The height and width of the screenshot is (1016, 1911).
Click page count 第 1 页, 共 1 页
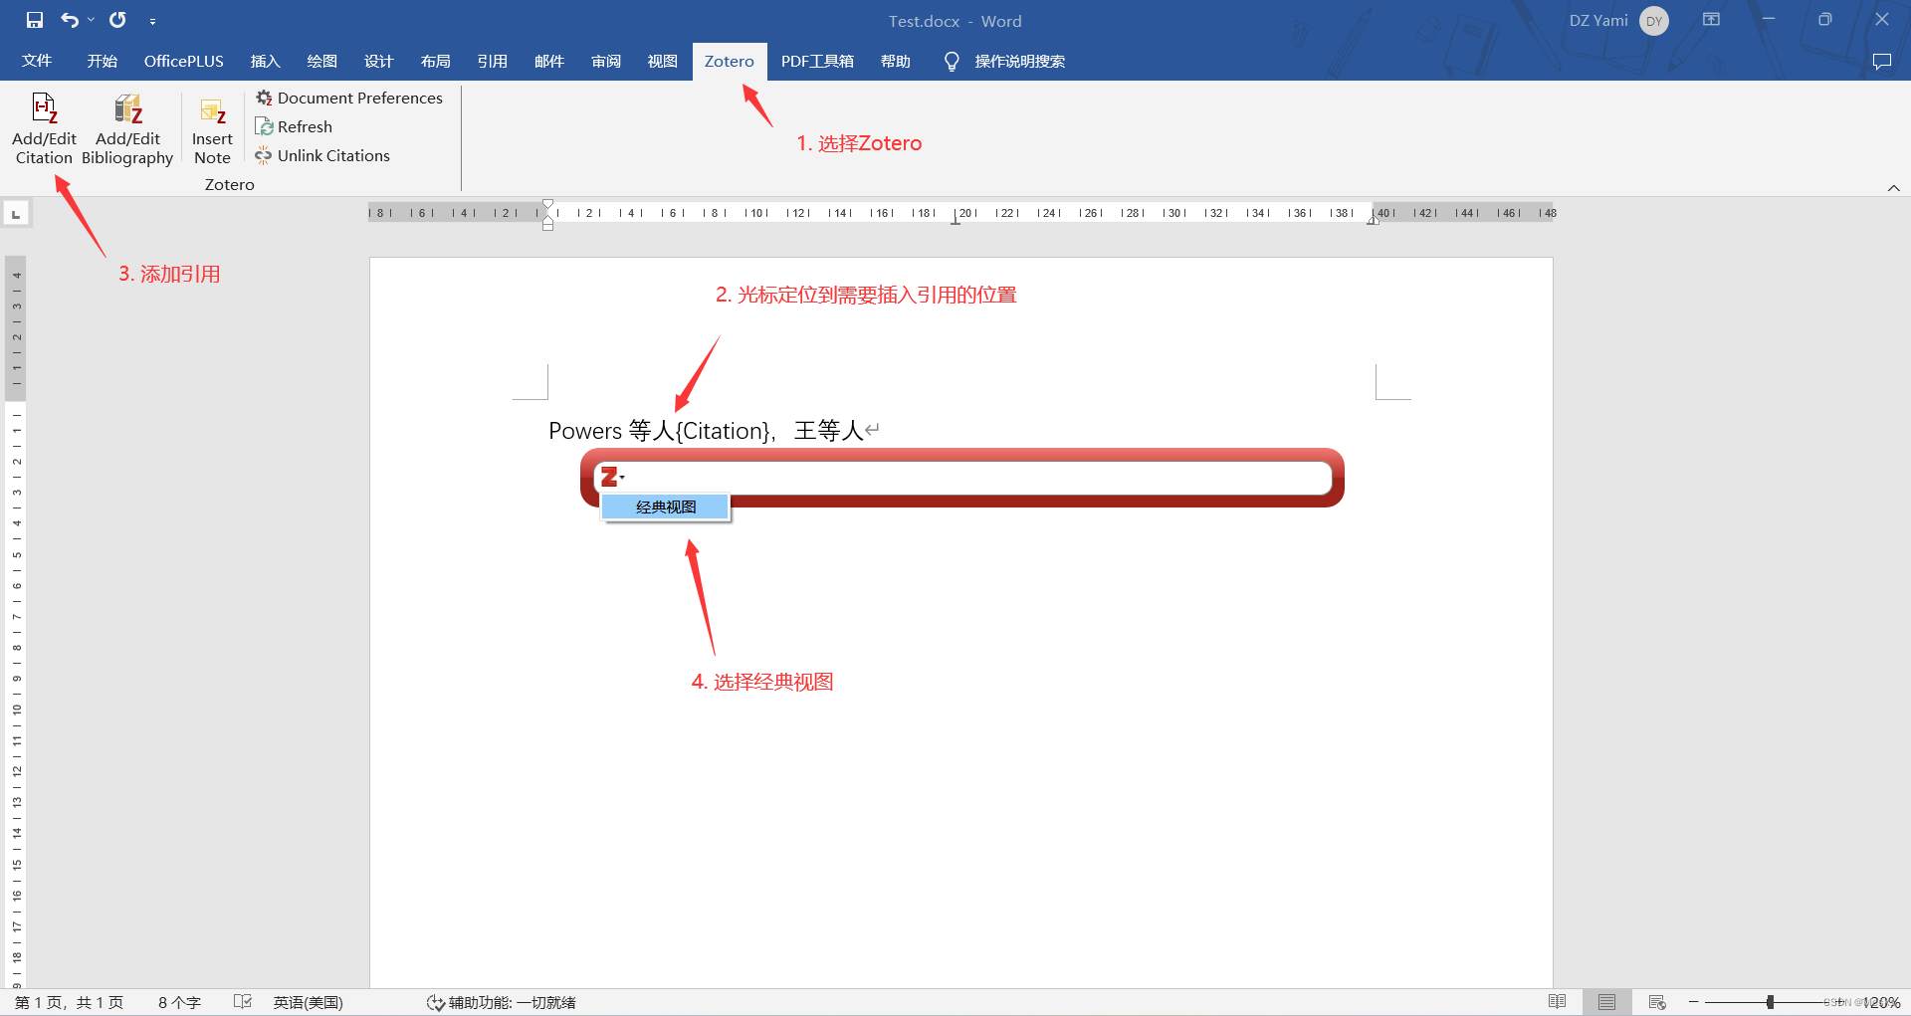pyautogui.click(x=69, y=1002)
